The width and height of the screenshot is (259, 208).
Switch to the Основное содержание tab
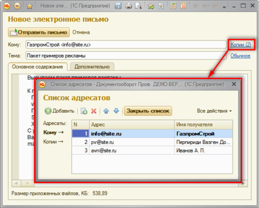[x=37, y=67]
